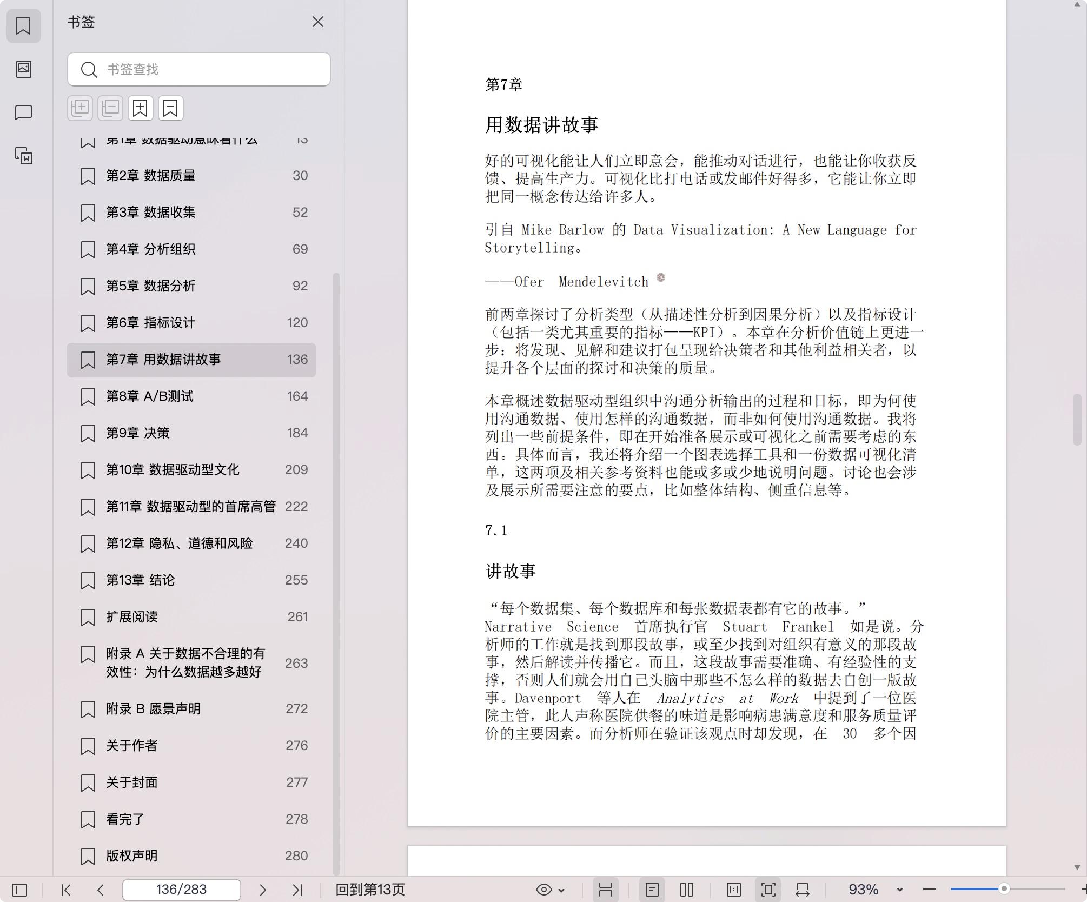
Task: Toggle the sidebar panel icon in status bar
Action: coord(19,890)
